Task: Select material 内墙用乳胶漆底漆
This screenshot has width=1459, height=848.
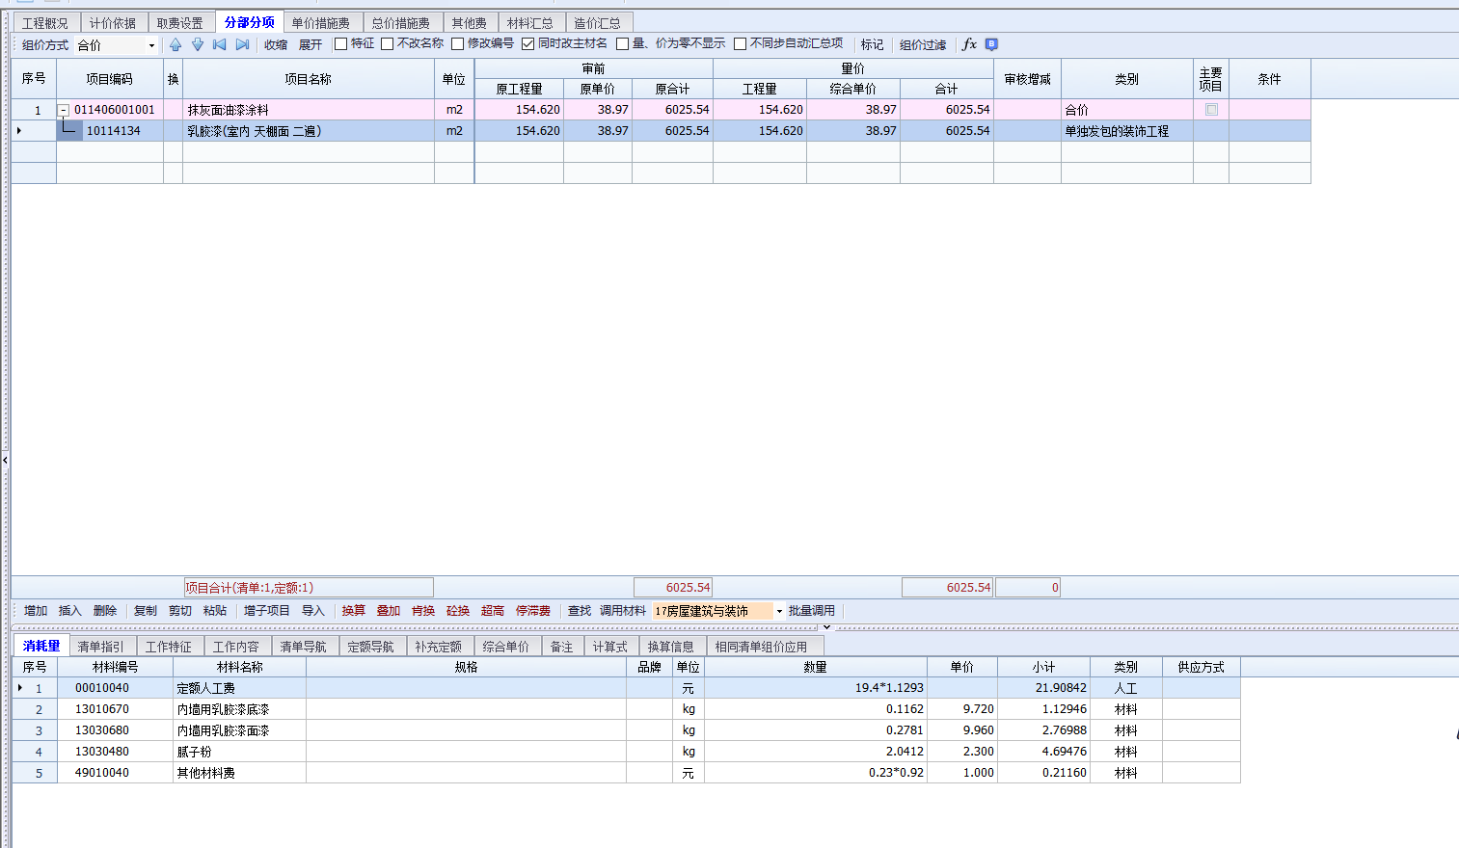Action: pyautogui.click(x=223, y=709)
